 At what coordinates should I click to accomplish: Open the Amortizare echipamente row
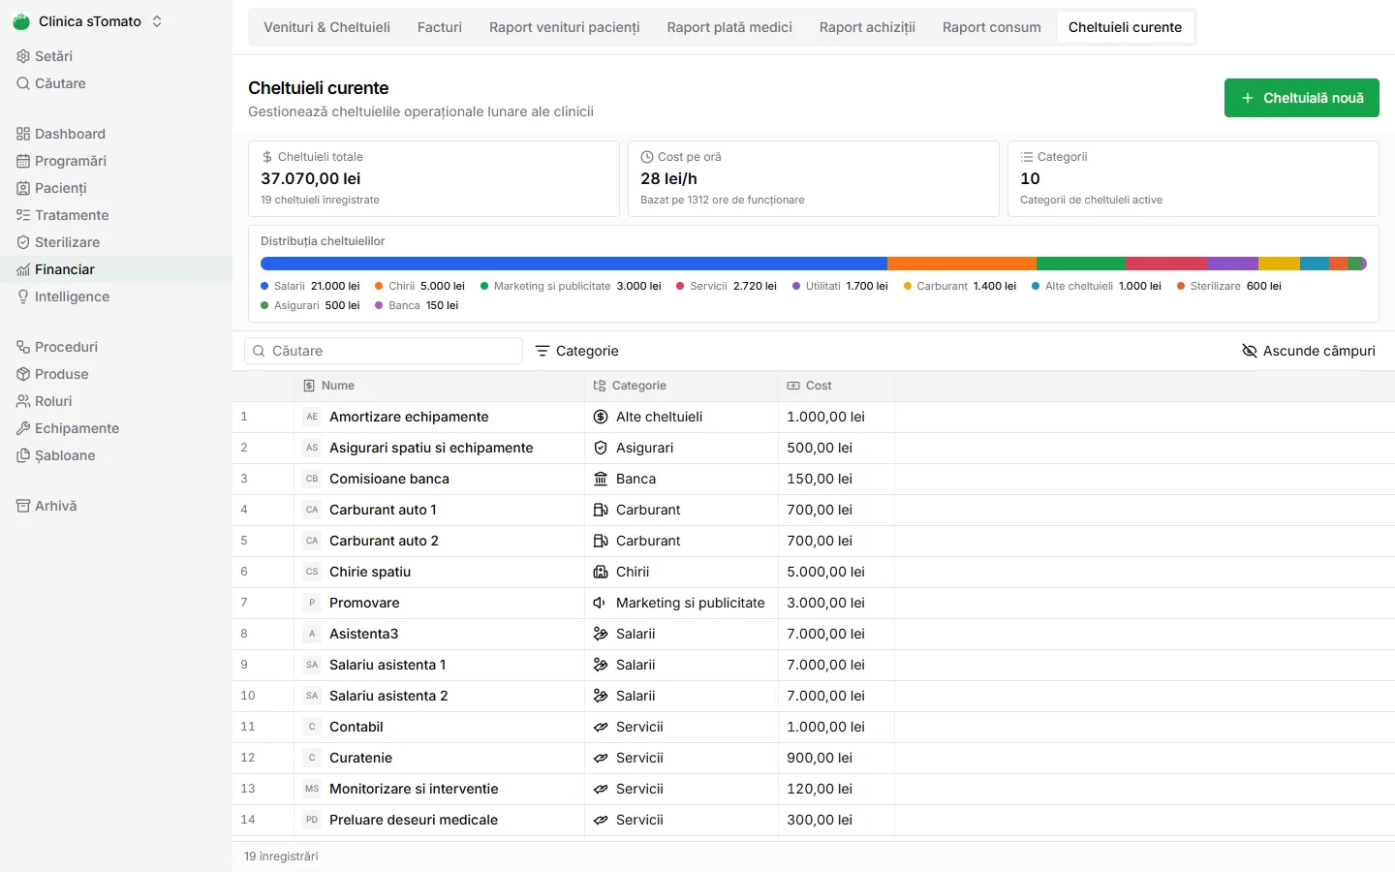pos(814,417)
